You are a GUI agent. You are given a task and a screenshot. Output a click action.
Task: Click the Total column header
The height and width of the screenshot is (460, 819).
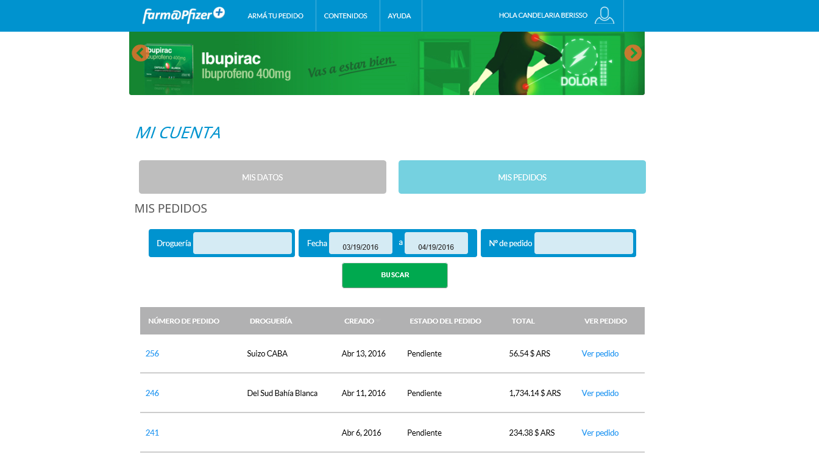(x=523, y=321)
